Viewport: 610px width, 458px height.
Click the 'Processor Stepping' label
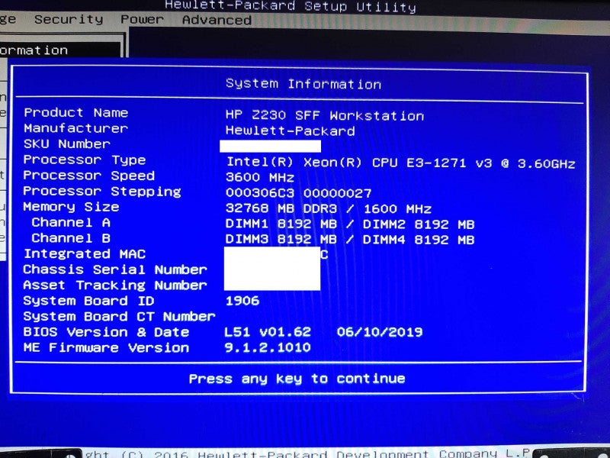pos(102,192)
